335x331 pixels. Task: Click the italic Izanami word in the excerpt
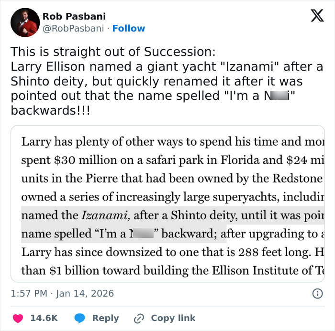[x=107, y=216]
